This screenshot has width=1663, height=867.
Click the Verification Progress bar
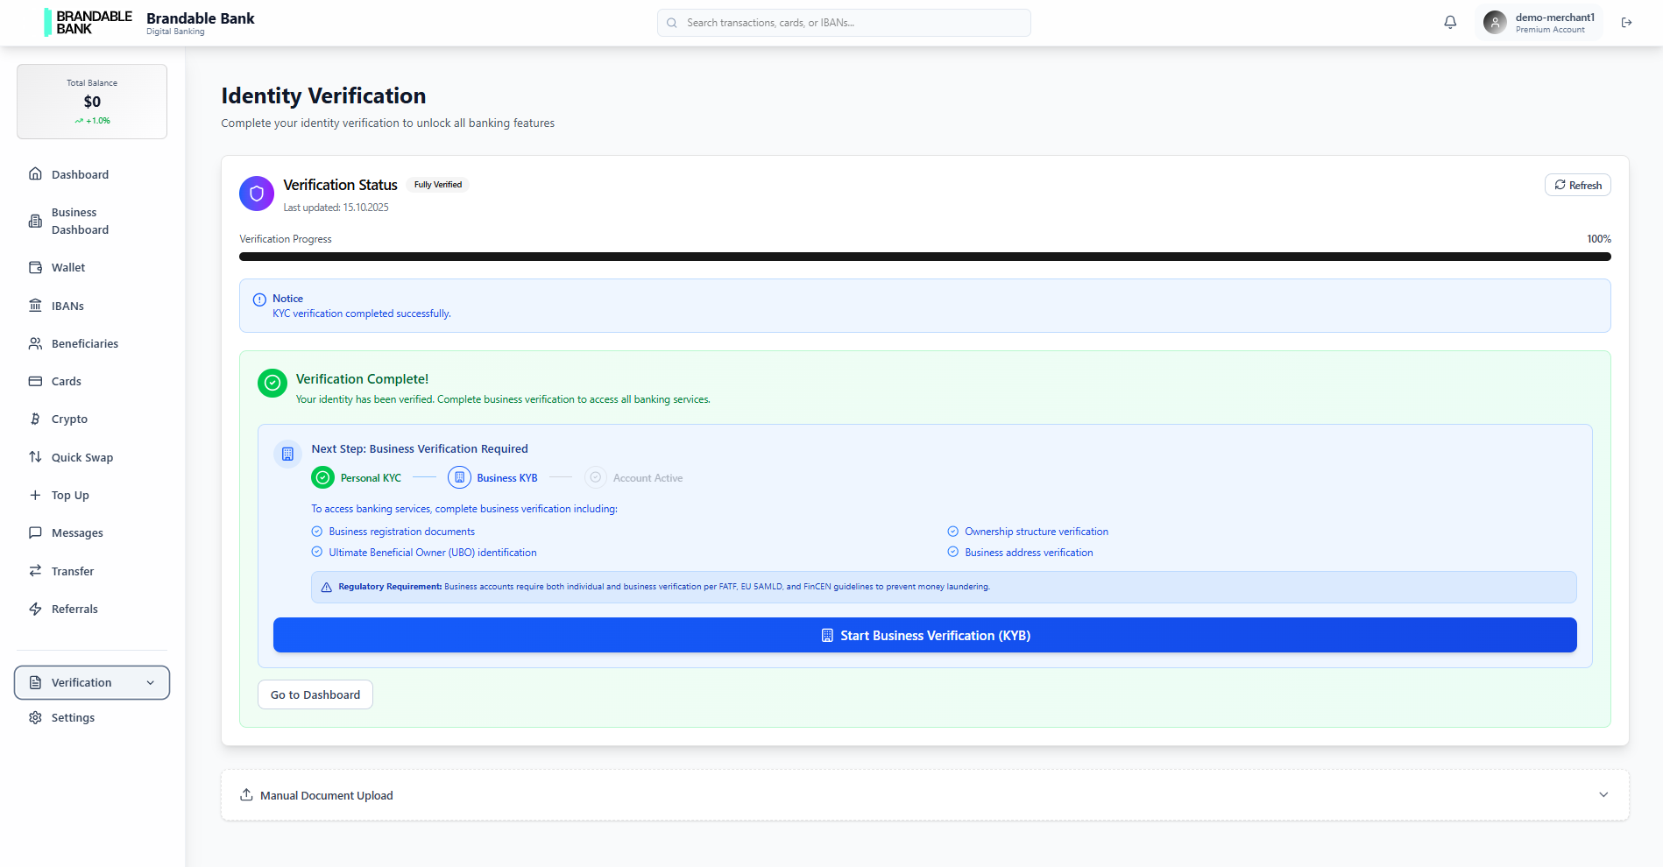pos(924,256)
